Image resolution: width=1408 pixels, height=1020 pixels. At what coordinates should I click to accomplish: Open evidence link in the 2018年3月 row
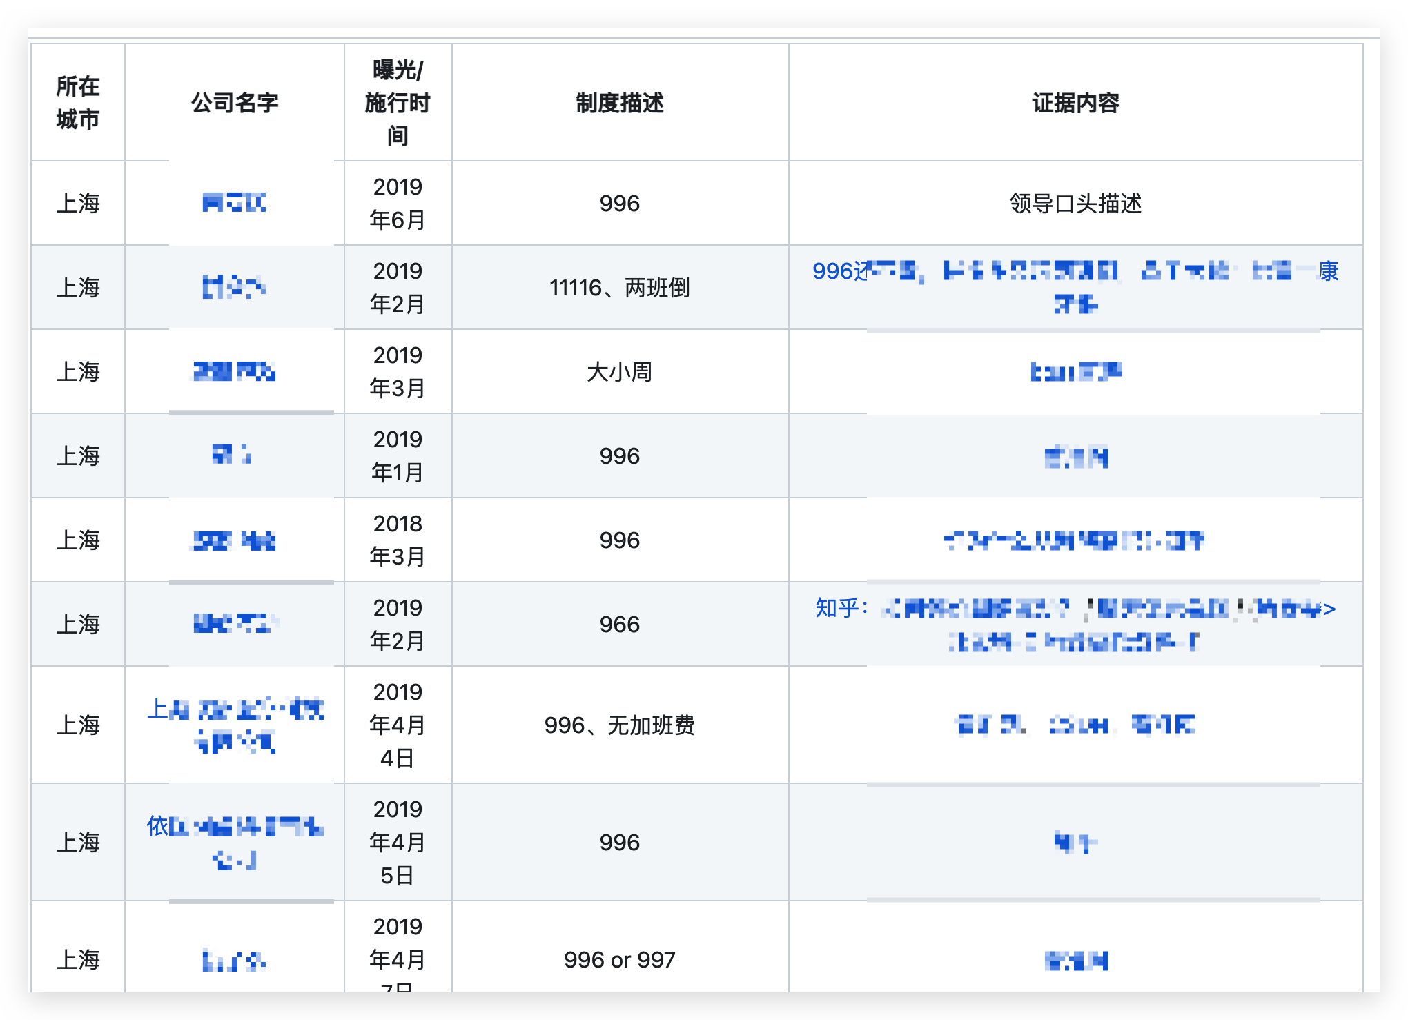click(1074, 540)
